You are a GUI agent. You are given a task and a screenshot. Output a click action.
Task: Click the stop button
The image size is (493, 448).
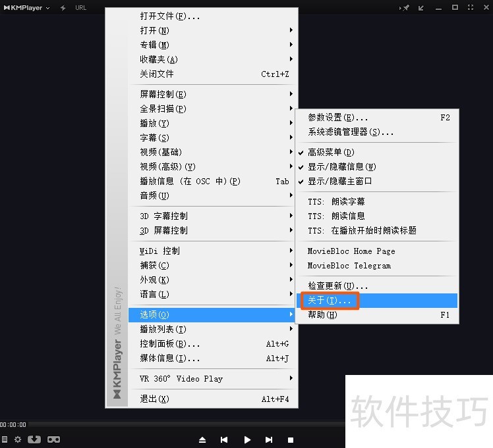coord(291,440)
